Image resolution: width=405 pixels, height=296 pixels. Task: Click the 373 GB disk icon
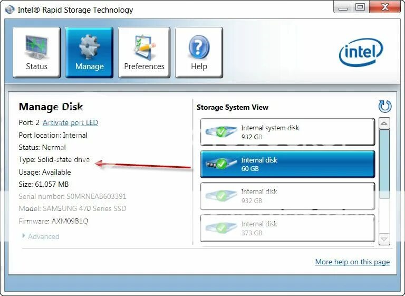pos(221,228)
